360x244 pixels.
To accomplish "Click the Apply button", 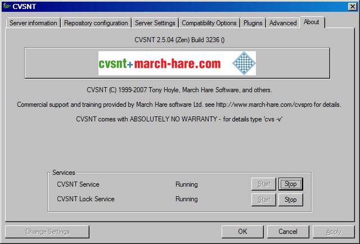I will [x=334, y=232].
